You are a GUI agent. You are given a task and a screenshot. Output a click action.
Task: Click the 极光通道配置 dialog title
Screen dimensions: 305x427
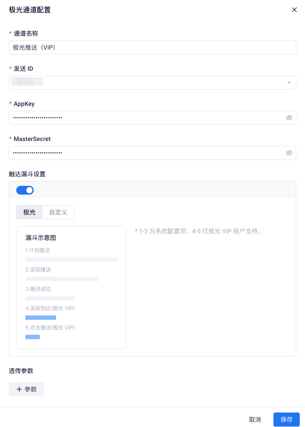pyautogui.click(x=30, y=10)
